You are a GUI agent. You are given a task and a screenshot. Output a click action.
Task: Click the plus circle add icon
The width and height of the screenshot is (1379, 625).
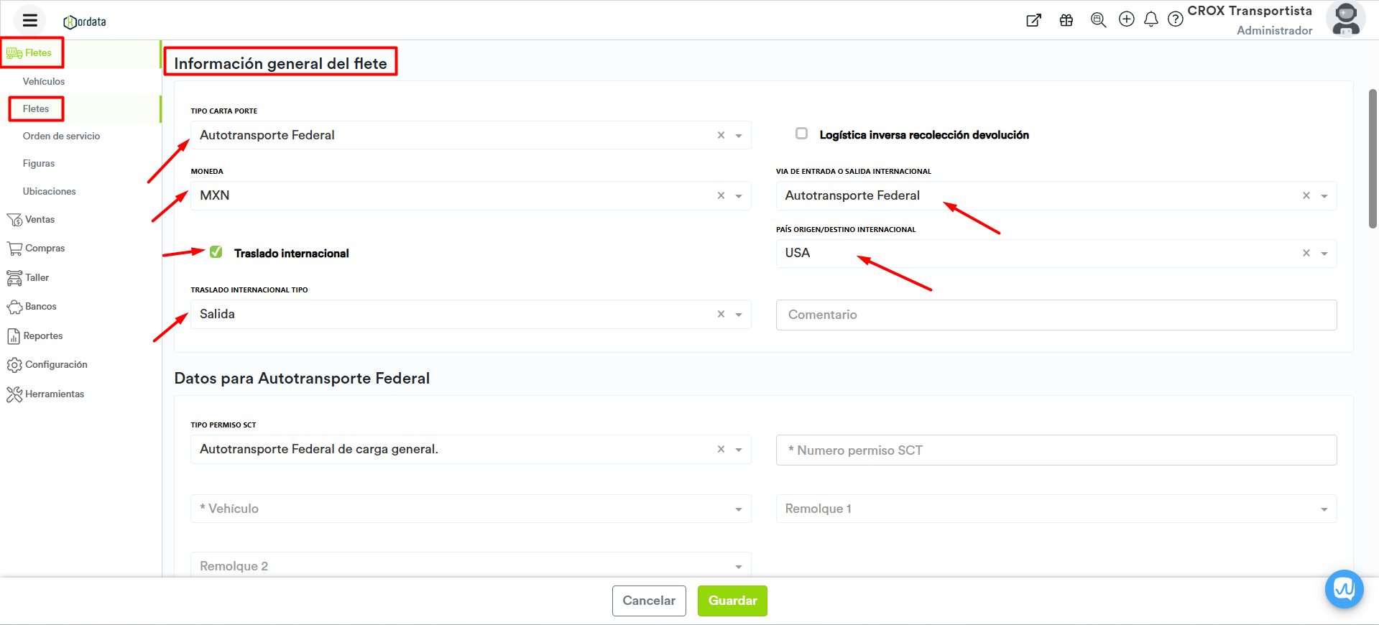(x=1126, y=19)
